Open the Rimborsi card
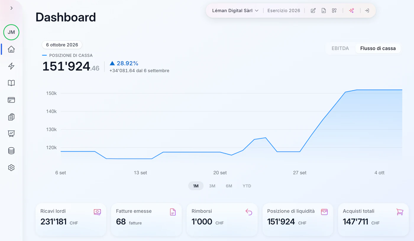The width and height of the screenshot is (414, 241). 222,219
